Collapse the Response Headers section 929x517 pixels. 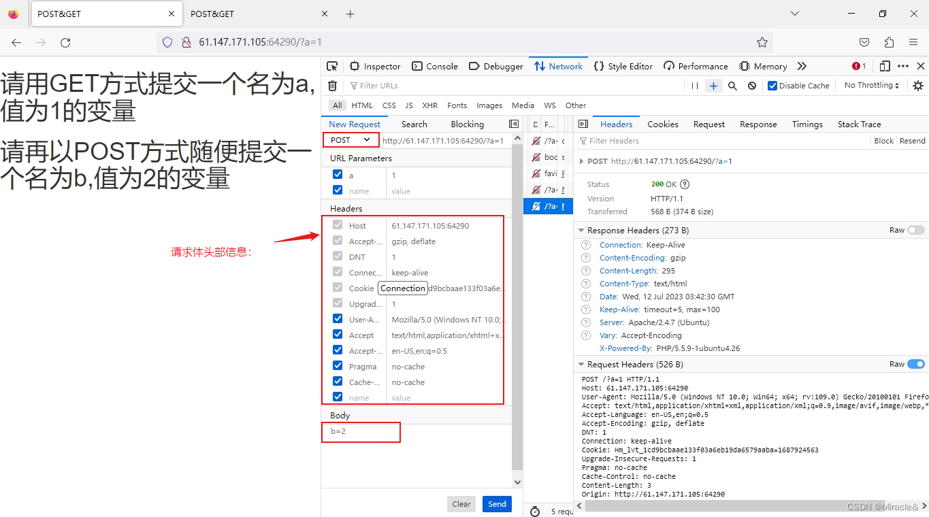click(581, 230)
